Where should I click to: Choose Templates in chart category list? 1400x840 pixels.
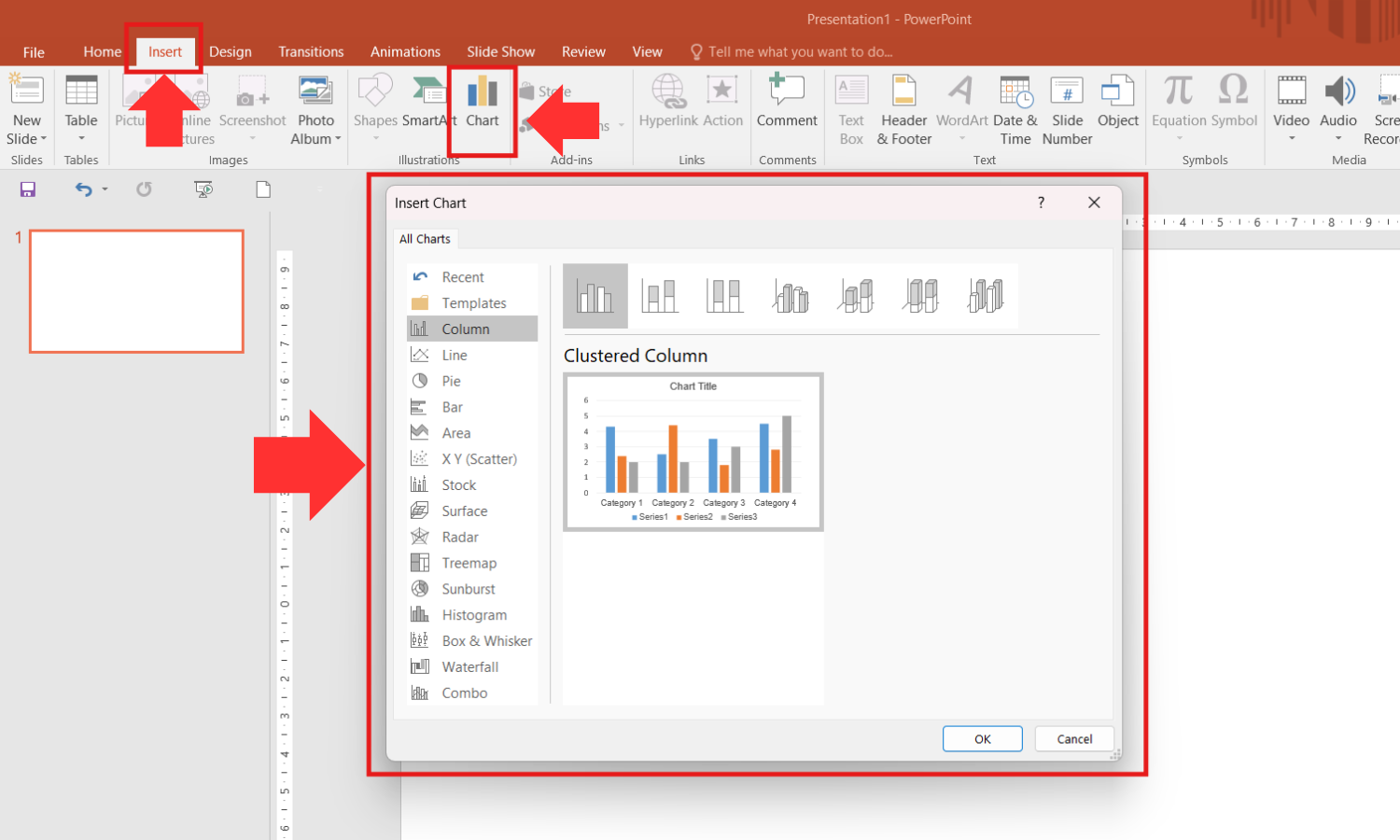click(472, 303)
